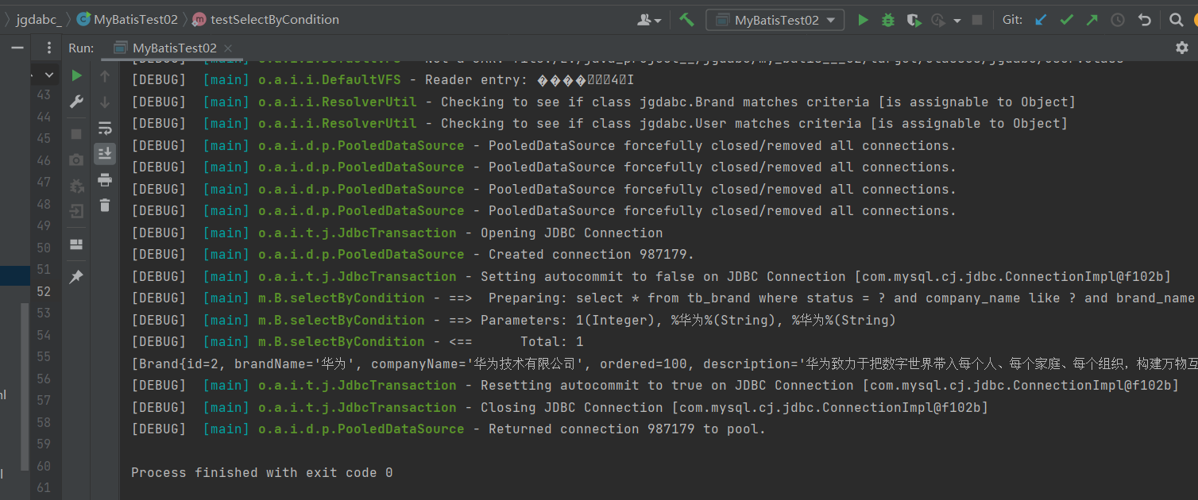Click the profiler run icon

pyautogui.click(x=938, y=20)
